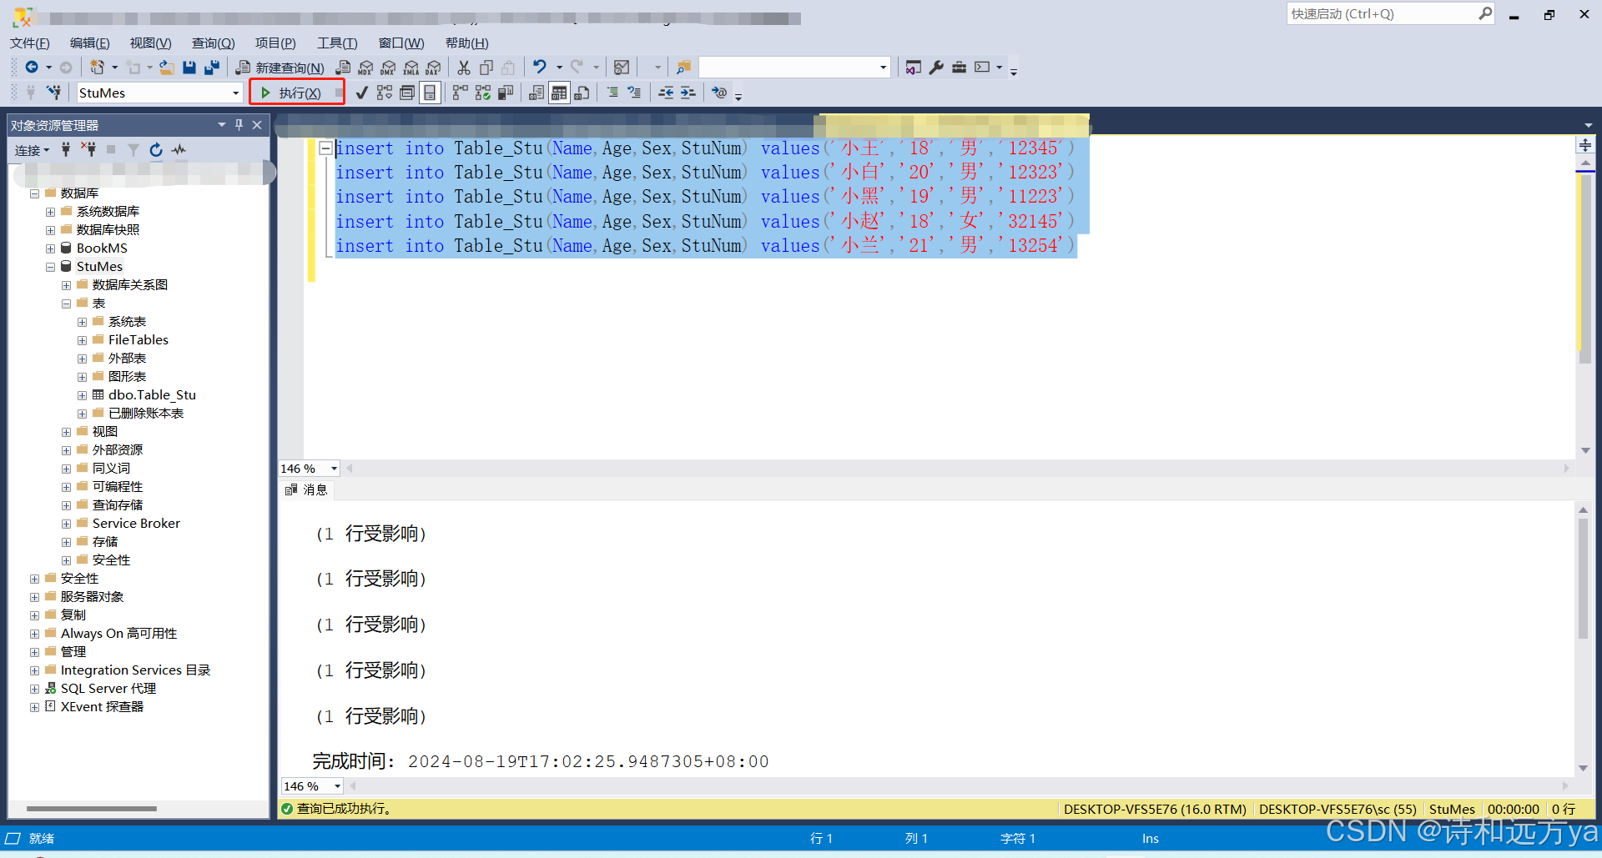Click the activity monitor icon in Object Explorer
This screenshot has width=1602, height=858.
[x=179, y=150]
